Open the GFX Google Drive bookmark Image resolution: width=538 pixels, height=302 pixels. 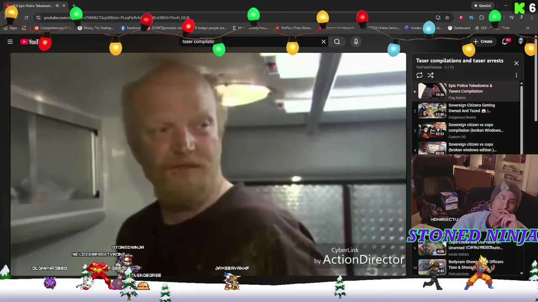(x=492, y=28)
